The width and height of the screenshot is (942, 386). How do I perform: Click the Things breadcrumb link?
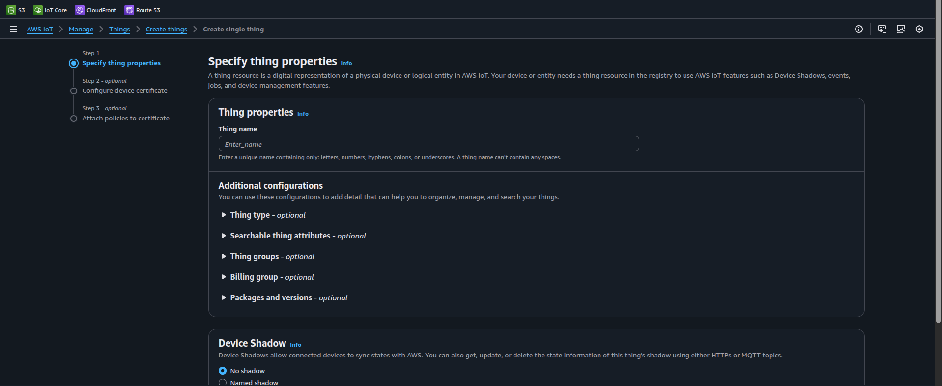tap(119, 29)
